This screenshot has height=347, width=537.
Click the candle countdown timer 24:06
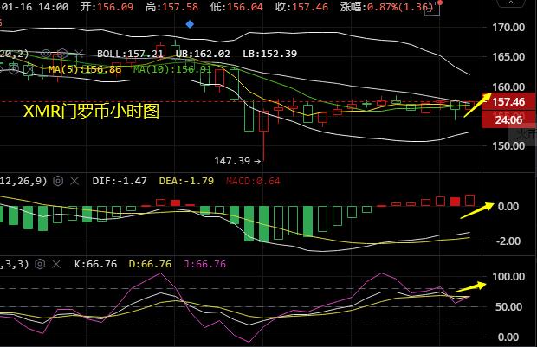click(508, 119)
